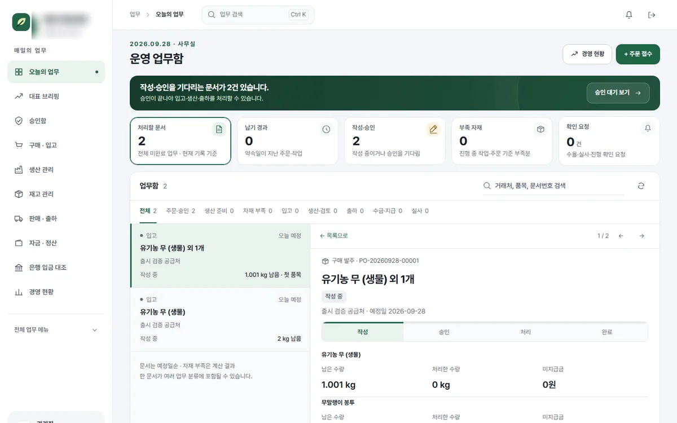Select 출하 tab

[355, 211]
